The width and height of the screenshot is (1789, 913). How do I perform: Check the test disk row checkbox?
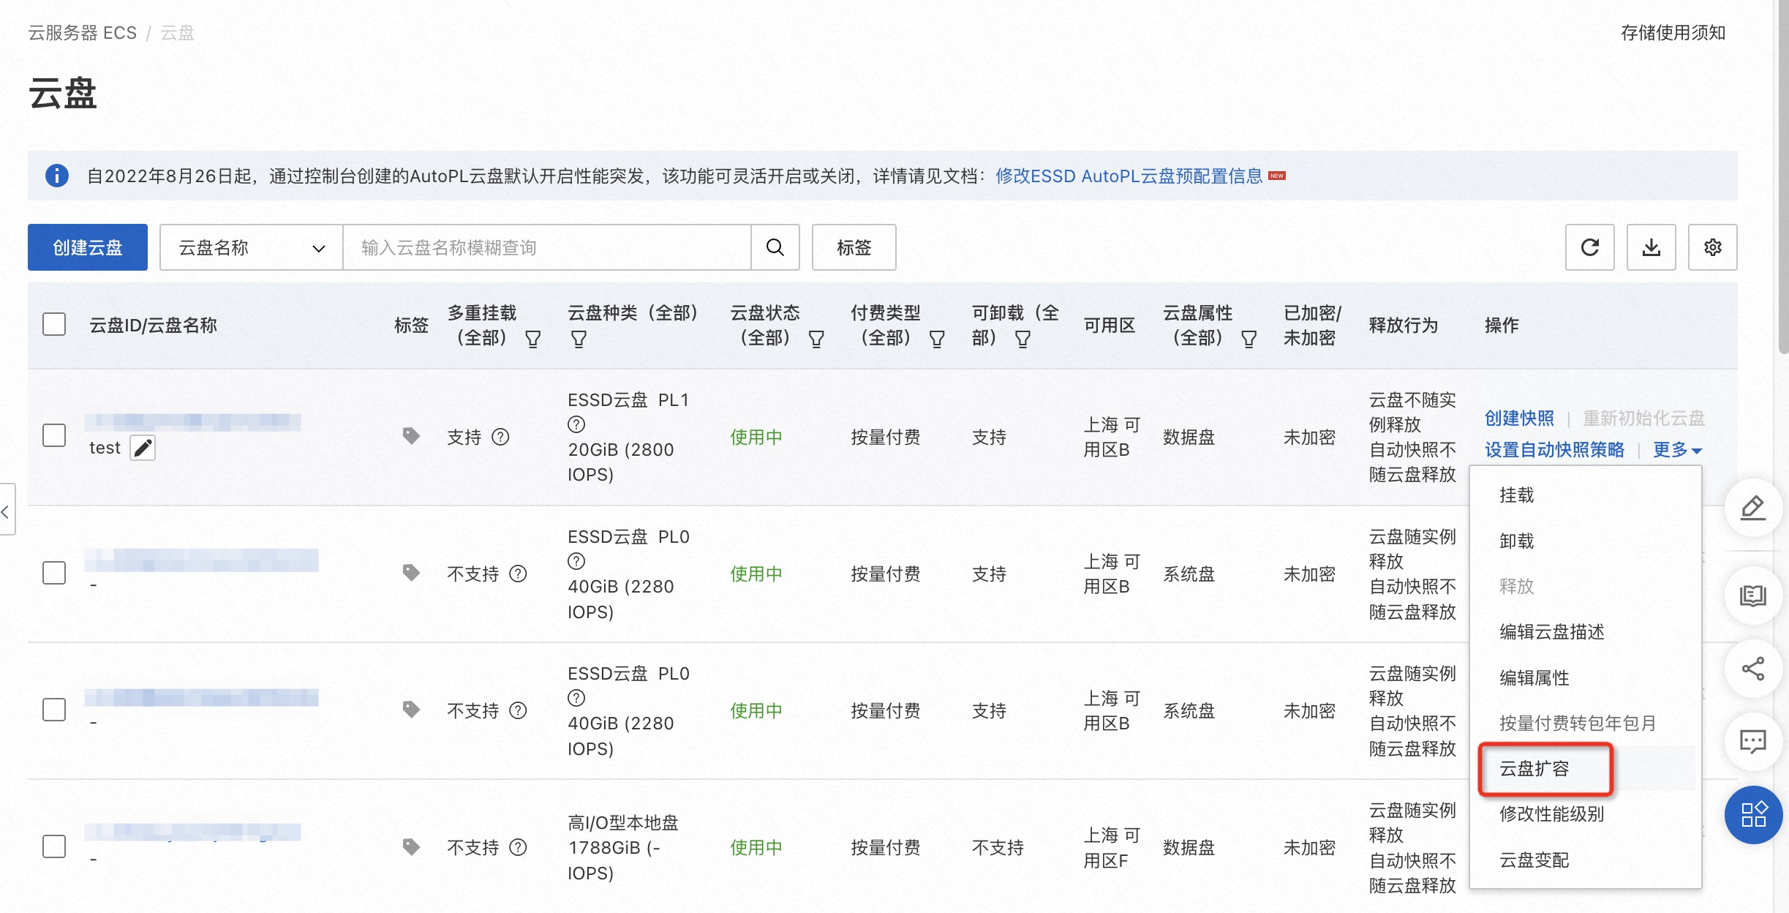coord(54,435)
